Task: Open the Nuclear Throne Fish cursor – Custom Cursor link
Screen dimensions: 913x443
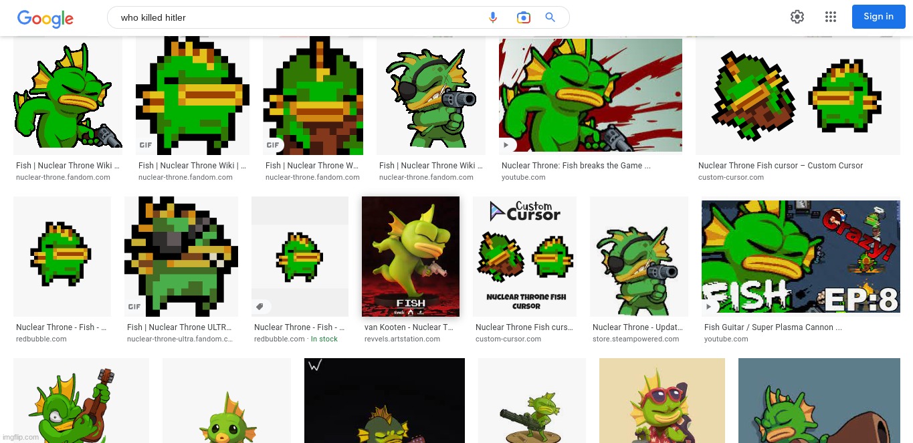Action: coord(780,166)
